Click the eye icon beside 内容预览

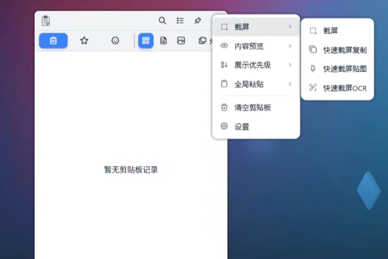coord(224,46)
